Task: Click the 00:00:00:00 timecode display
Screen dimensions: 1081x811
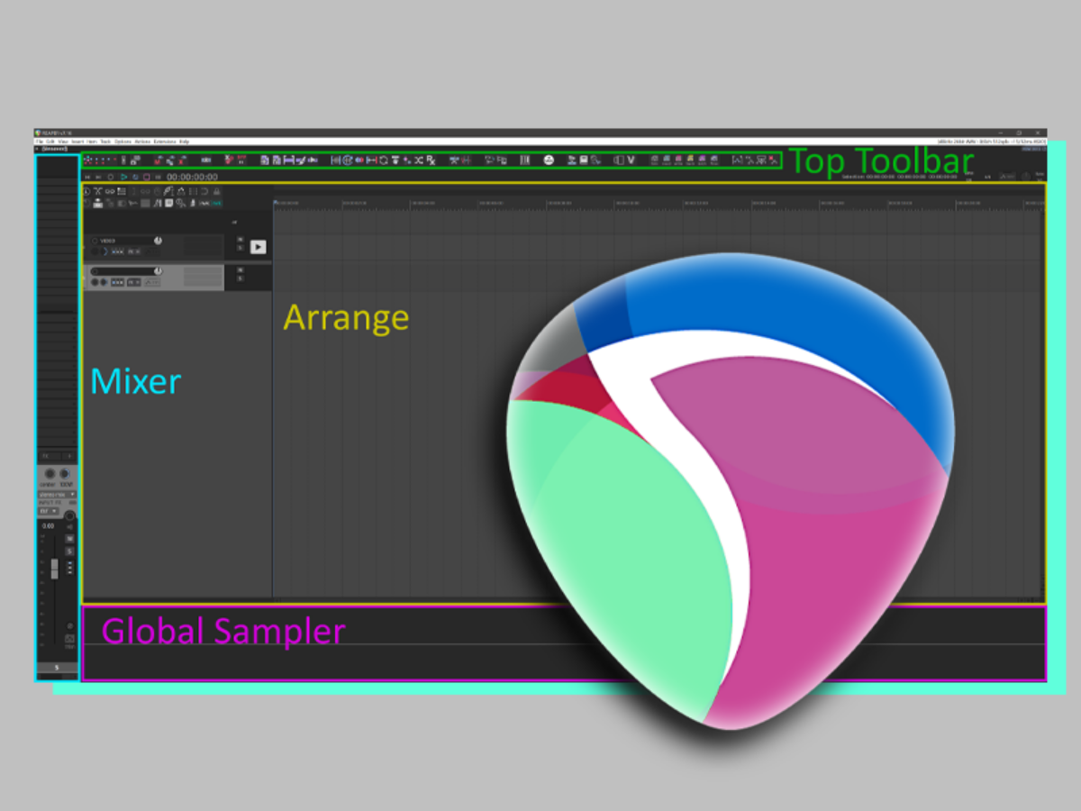Action: 192,178
